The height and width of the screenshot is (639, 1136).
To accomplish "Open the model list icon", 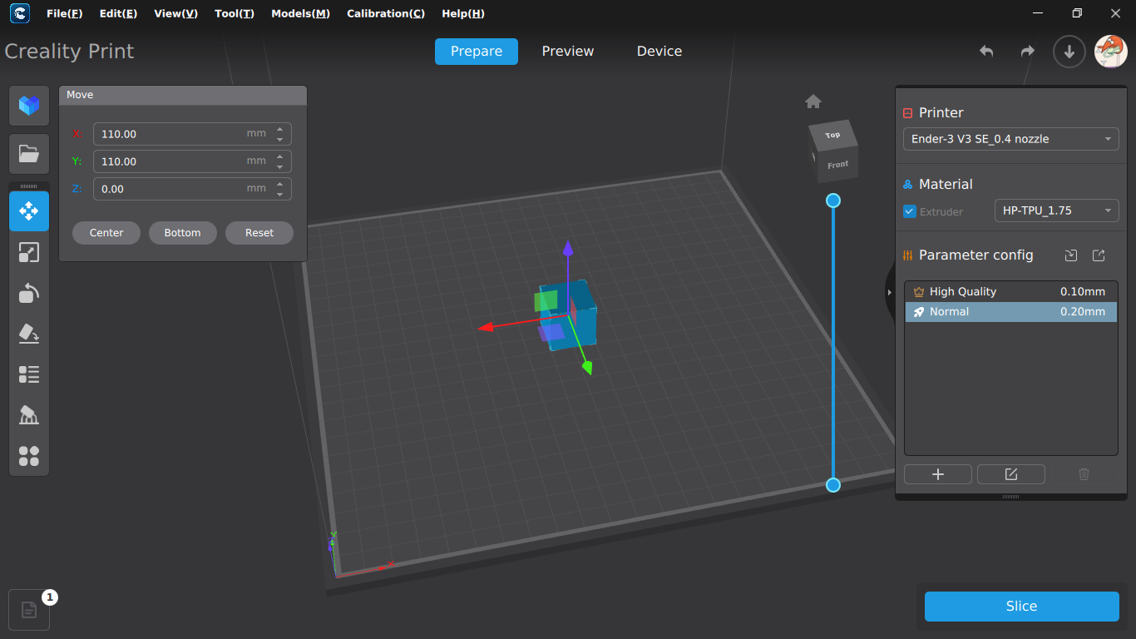I will [29, 374].
